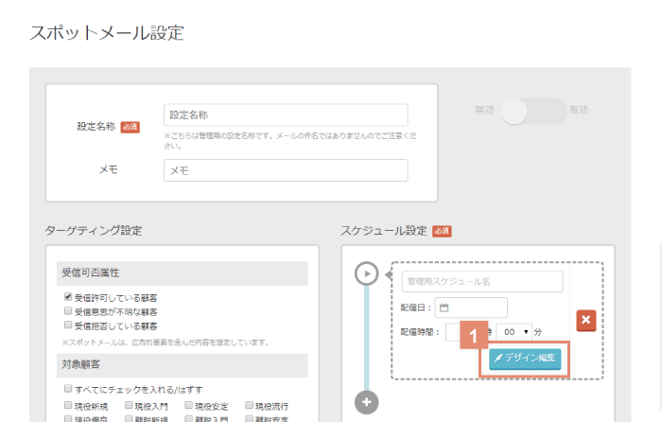Tick the 現役安定 customer checkbox
Screen dimensions: 662x422
188,406
